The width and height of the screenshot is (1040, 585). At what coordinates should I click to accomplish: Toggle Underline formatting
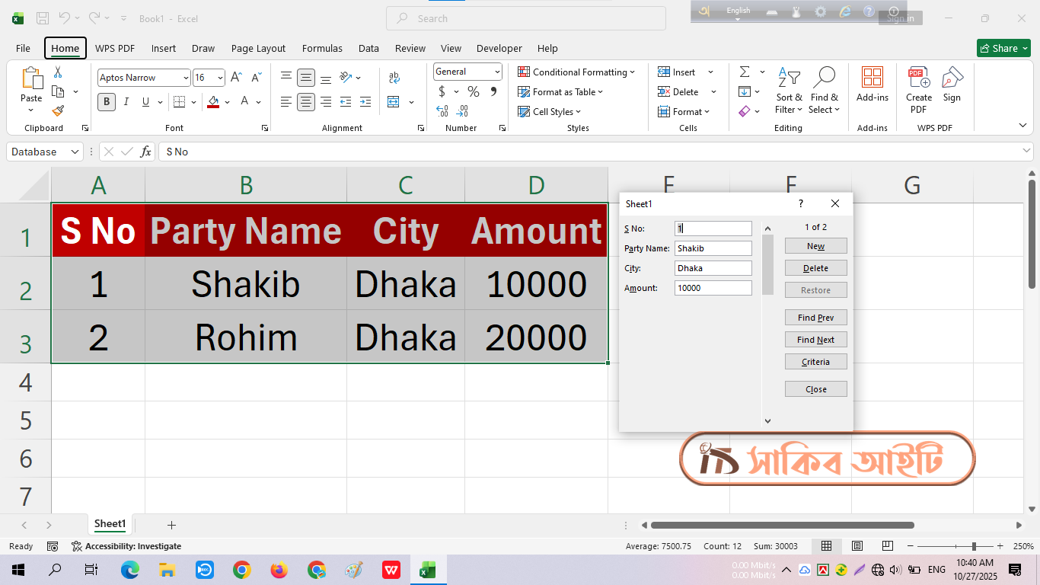pos(145,101)
